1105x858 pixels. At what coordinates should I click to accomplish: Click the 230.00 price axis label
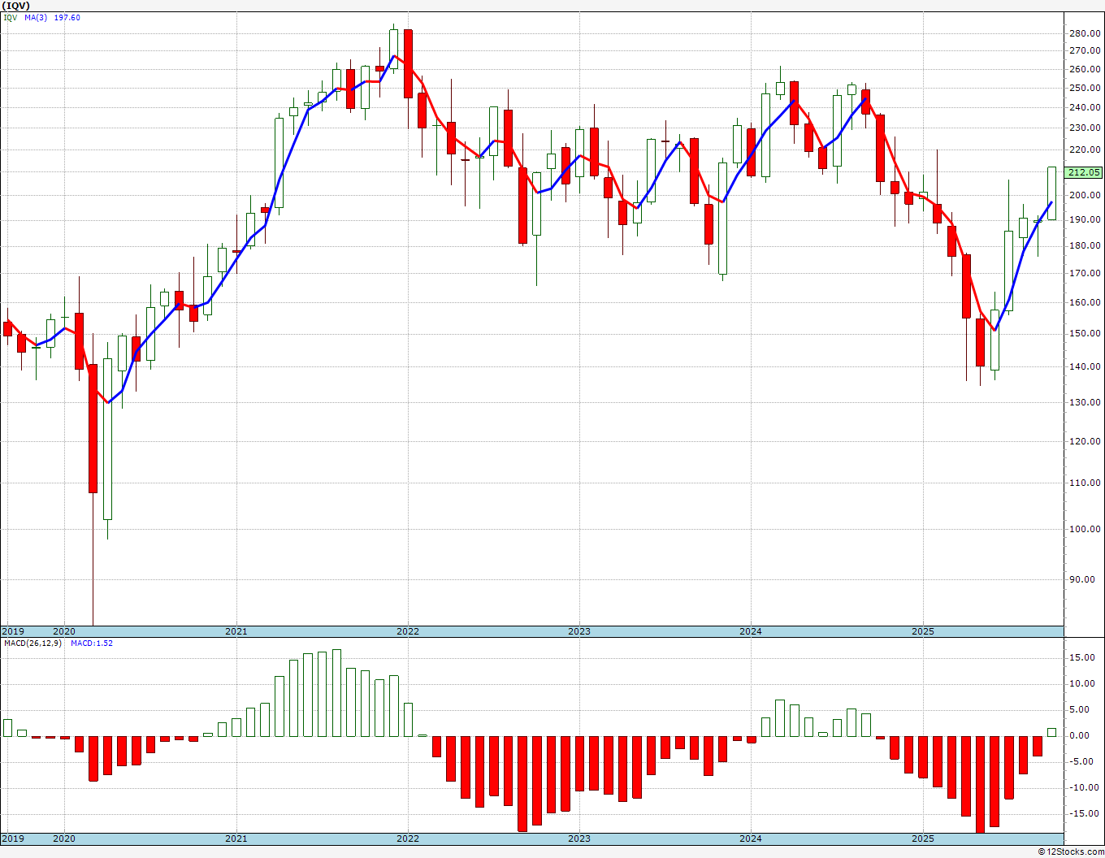(1085, 128)
